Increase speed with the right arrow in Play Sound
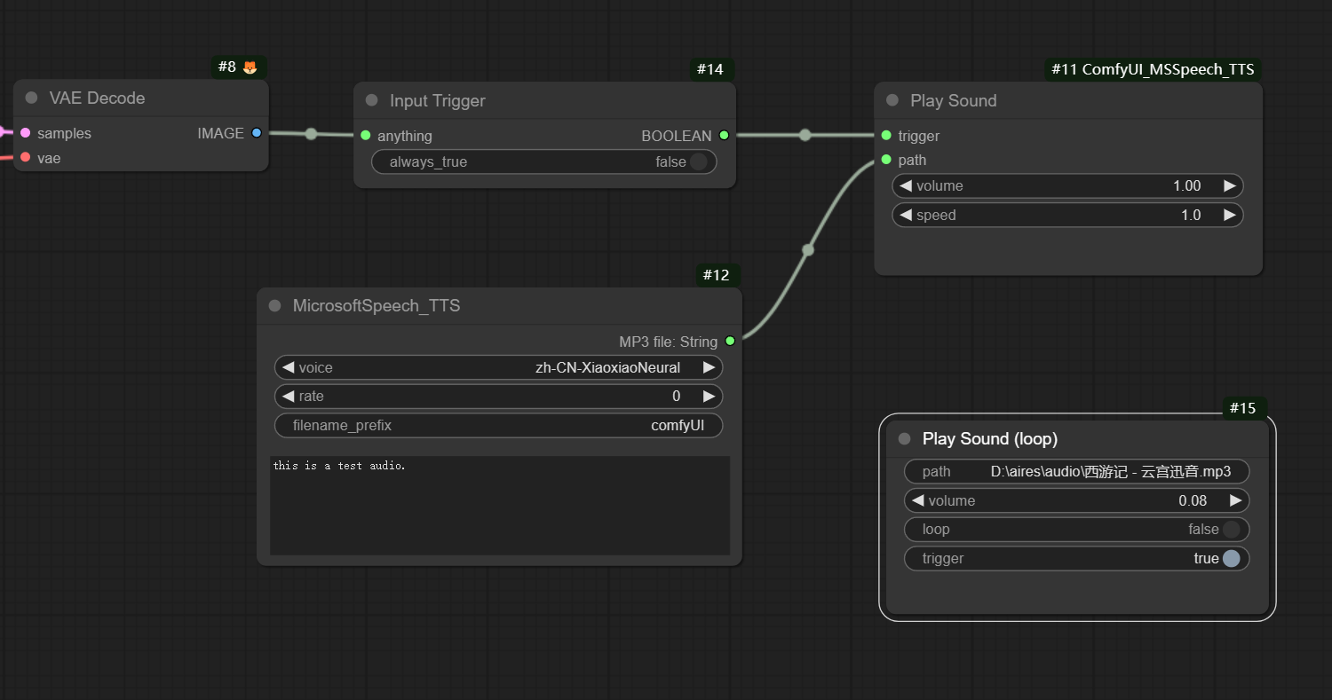 tap(1230, 215)
